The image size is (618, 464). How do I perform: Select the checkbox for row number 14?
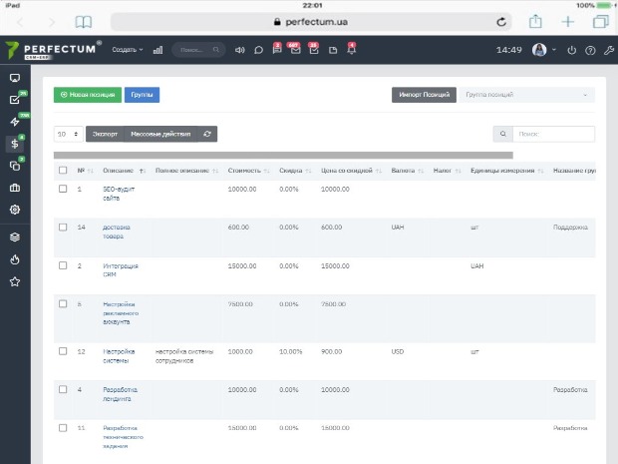63,227
